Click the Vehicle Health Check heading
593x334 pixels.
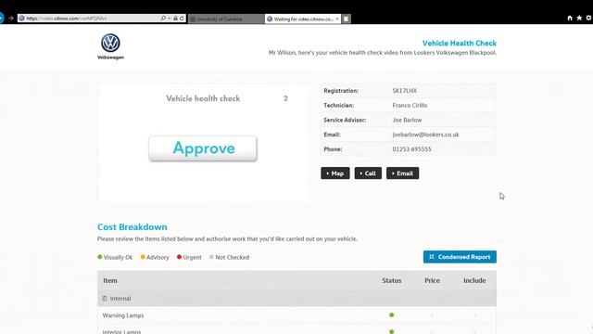460,44
